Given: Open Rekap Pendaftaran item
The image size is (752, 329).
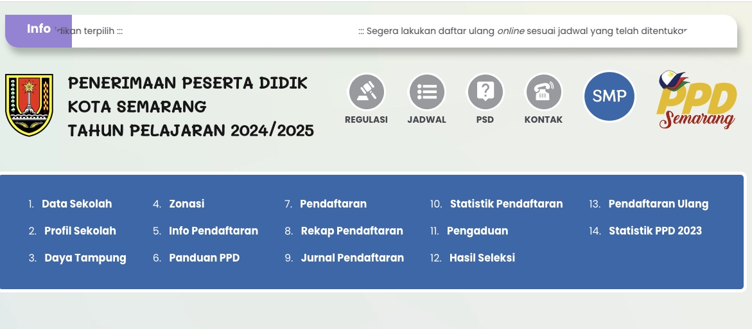Looking at the screenshot, I should 352,231.
